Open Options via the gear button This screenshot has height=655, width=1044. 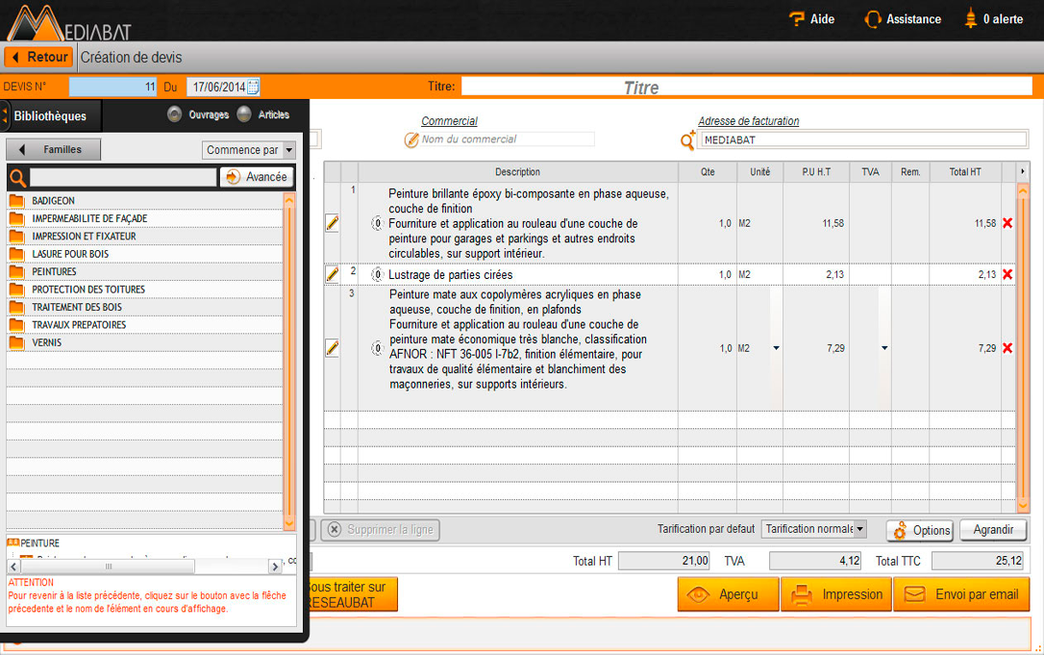click(919, 530)
